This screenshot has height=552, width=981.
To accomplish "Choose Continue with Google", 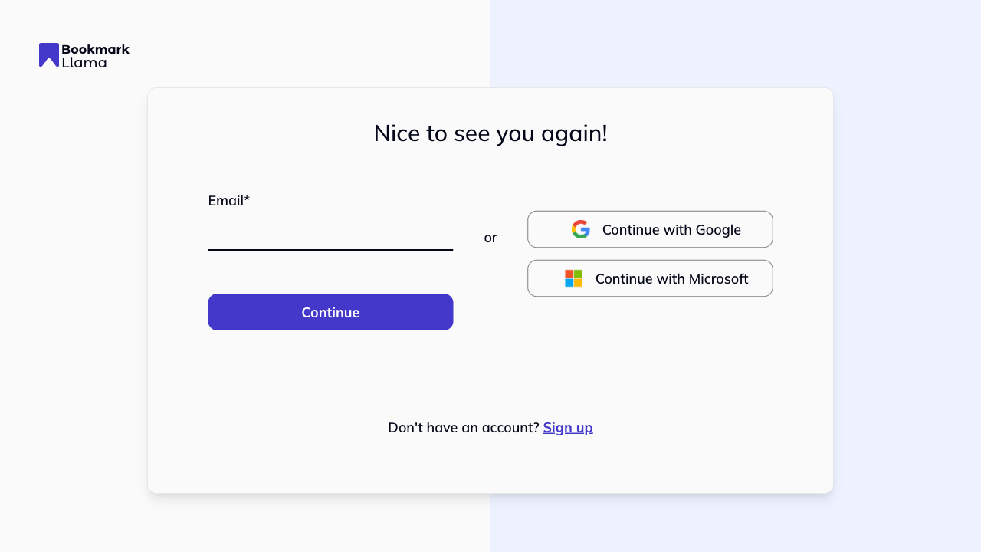I will (650, 229).
